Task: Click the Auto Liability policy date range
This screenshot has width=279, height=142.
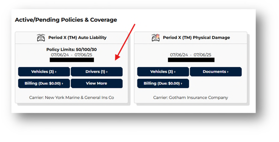Action: [71, 55]
